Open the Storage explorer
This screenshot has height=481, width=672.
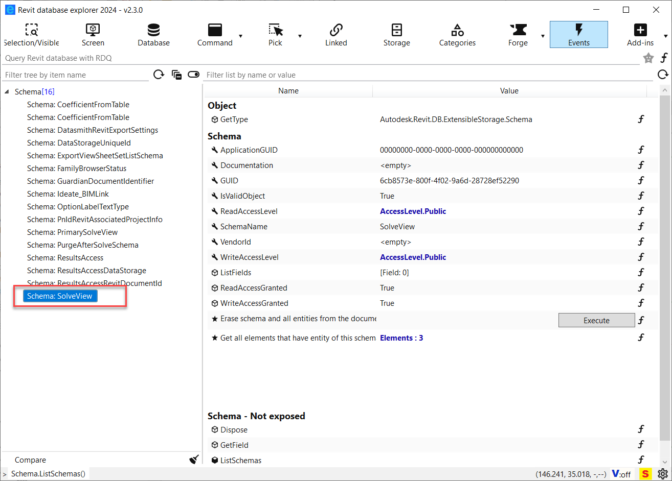pyautogui.click(x=396, y=34)
